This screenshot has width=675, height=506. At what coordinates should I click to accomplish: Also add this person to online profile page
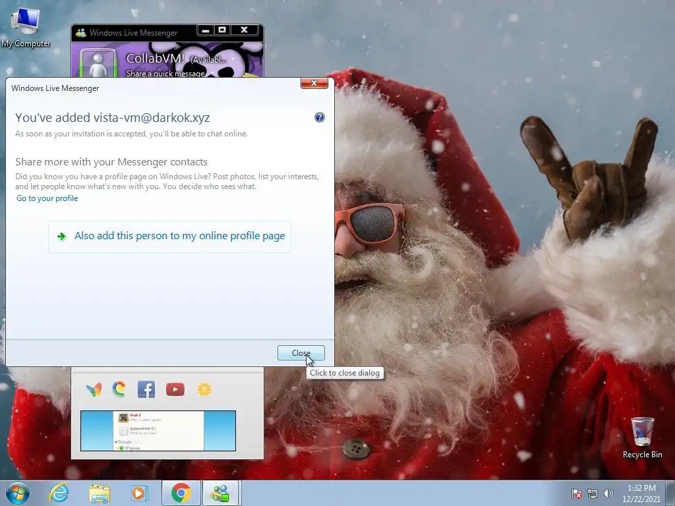(169, 237)
